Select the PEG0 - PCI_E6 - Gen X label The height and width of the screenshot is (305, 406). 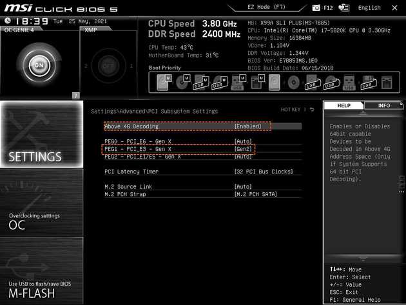coord(138,141)
